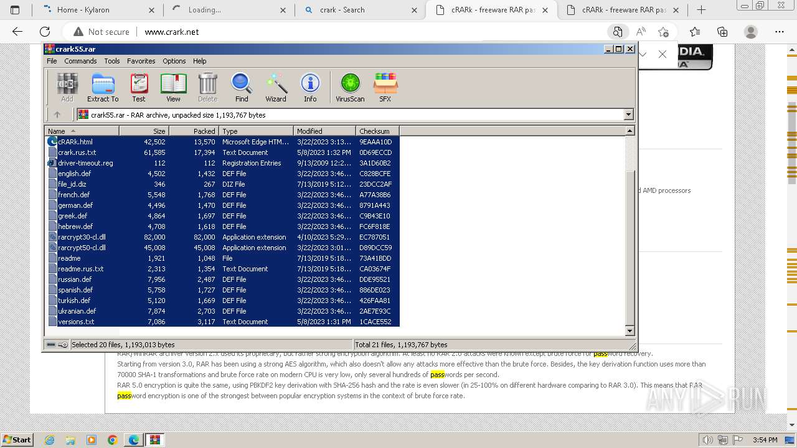
Task: Open the View file toolbar icon
Action: pyautogui.click(x=173, y=88)
